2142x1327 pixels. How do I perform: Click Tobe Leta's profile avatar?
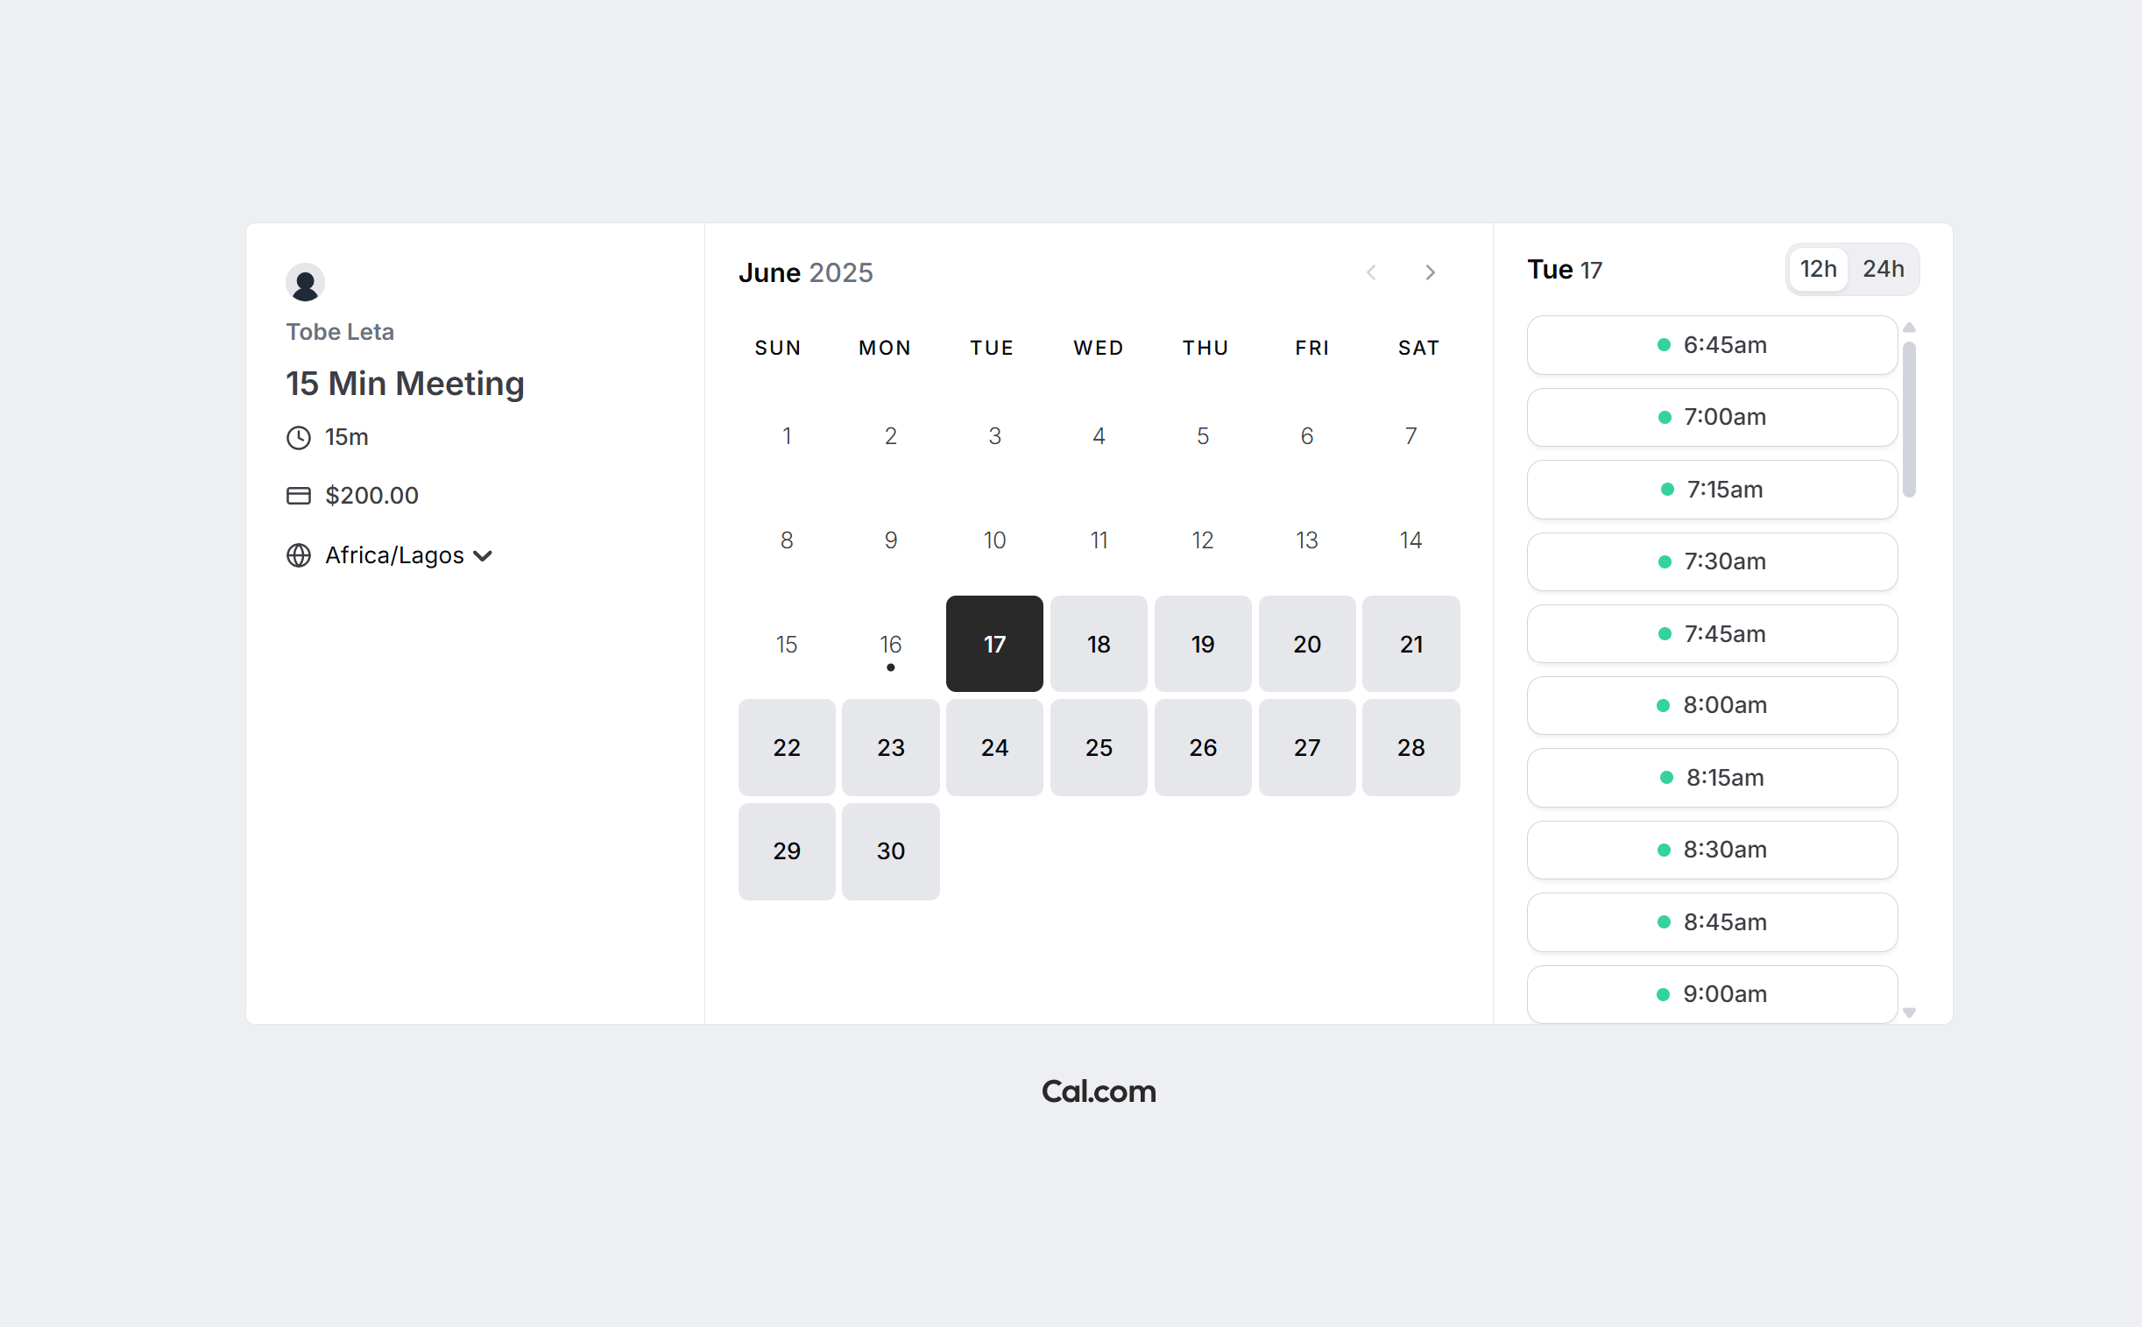coord(305,283)
